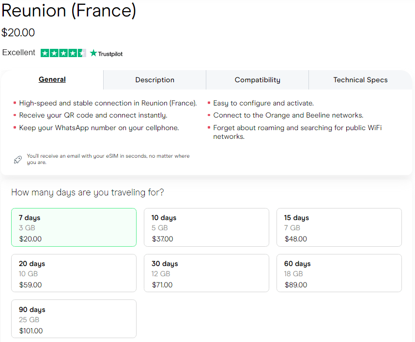Viewport: 415px width, 342px height.
Task: Choose the 10 days 5 GB plan
Action: [206, 227]
